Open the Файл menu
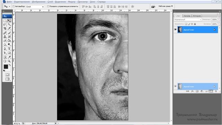Viewport: 222px width, 125px height. point(9,2)
